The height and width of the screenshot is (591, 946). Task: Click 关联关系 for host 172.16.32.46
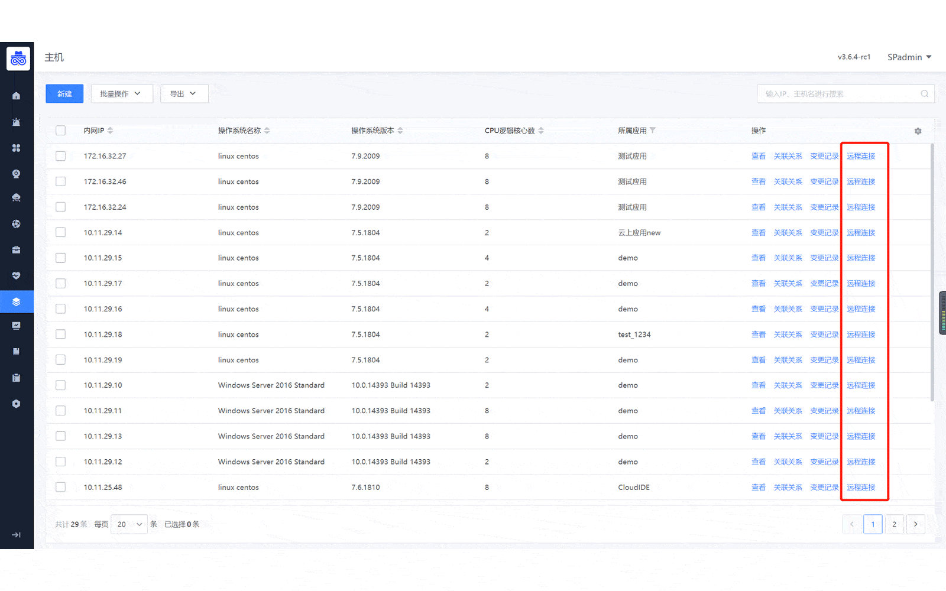click(788, 181)
